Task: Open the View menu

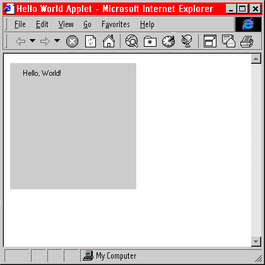Action: click(x=66, y=25)
